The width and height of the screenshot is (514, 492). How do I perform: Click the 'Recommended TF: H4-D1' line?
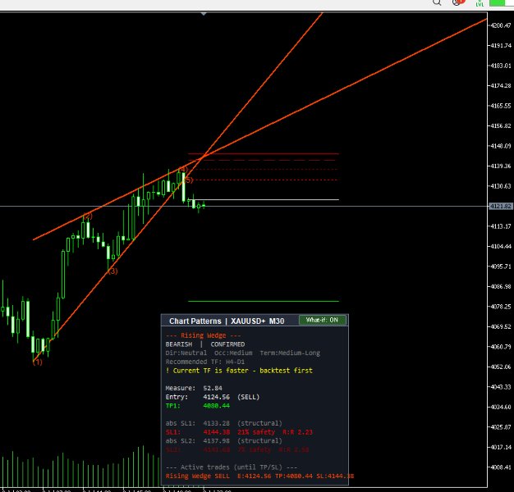(x=205, y=362)
